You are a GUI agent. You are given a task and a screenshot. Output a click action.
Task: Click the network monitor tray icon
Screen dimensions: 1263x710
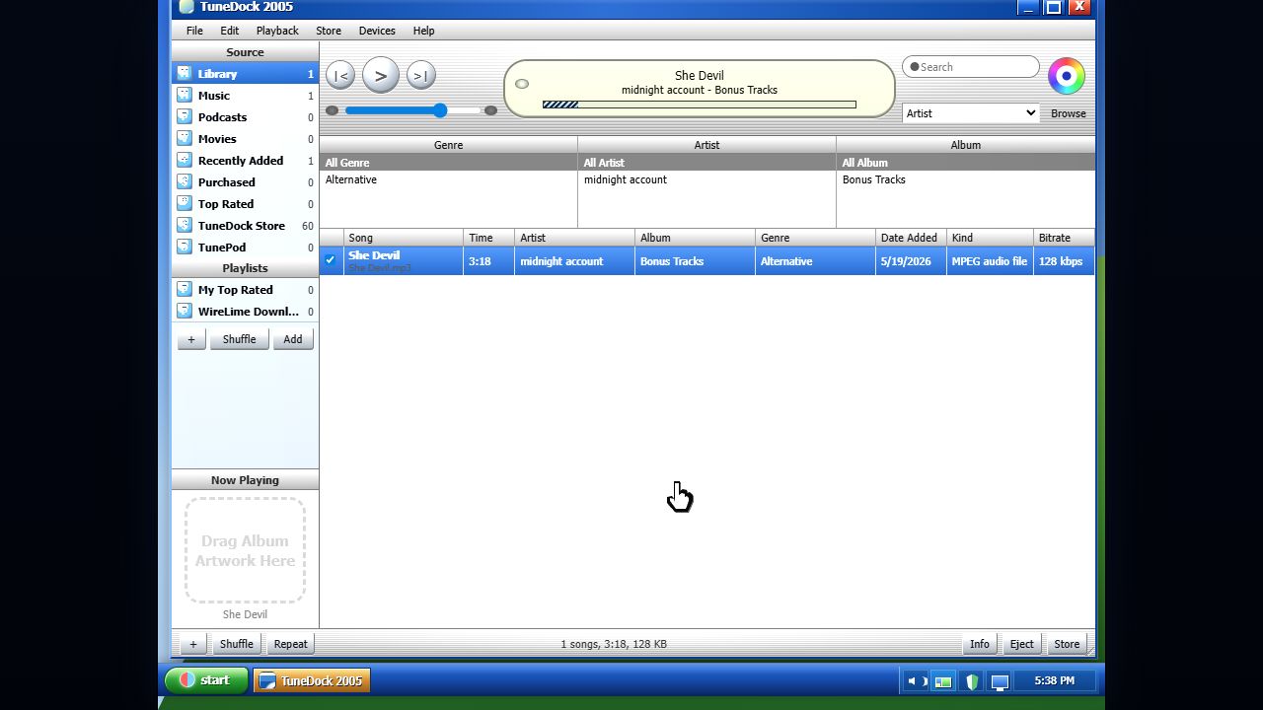[1000, 681]
